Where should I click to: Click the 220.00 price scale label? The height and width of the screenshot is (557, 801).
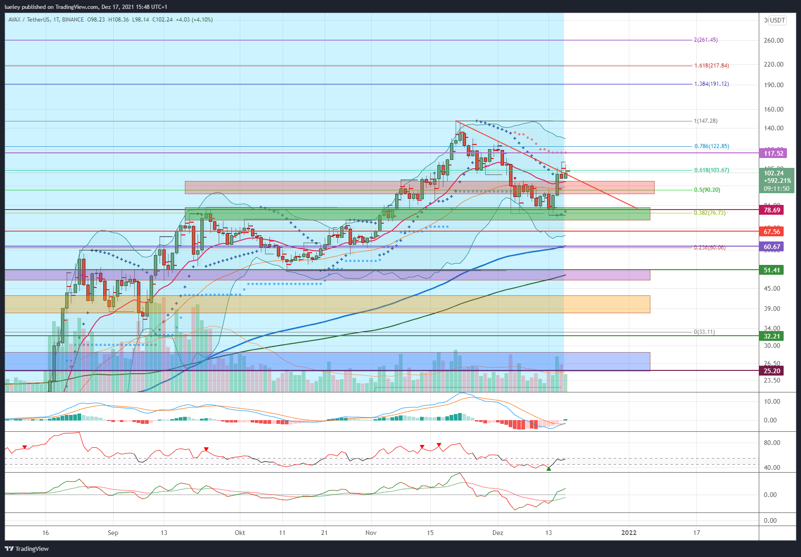point(773,64)
